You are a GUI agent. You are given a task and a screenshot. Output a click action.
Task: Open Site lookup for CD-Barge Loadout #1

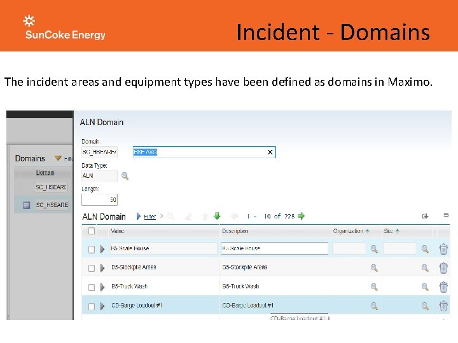click(425, 306)
